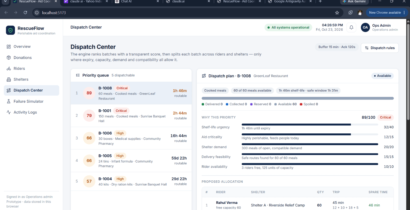Viewport: 410px width, 210px height.
Task: Click the All systems operational status
Action: [x=288, y=27]
